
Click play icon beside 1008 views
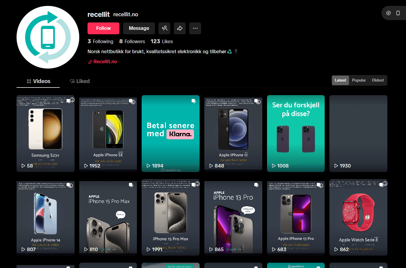(274, 166)
